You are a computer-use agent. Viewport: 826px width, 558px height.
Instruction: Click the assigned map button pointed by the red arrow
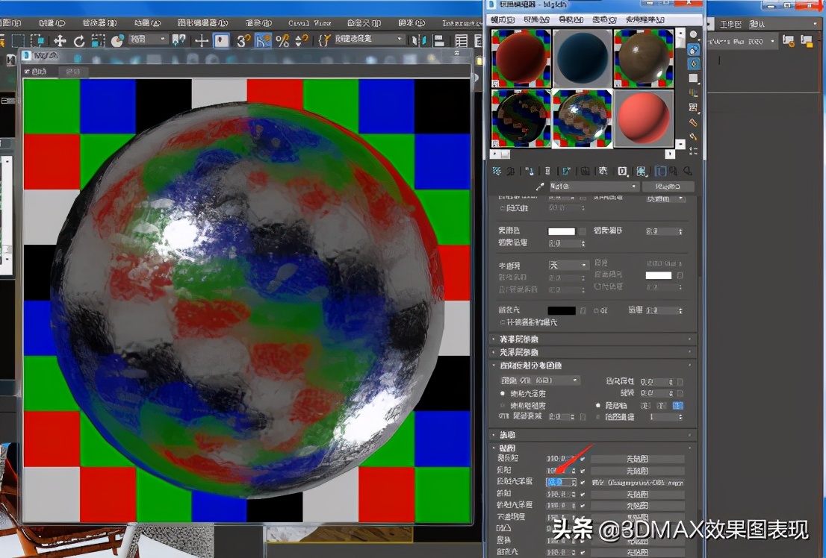click(x=638, y=482)
